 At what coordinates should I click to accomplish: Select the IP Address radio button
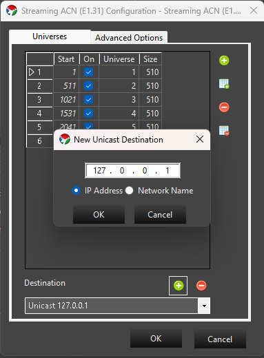(x=76, y=191)
